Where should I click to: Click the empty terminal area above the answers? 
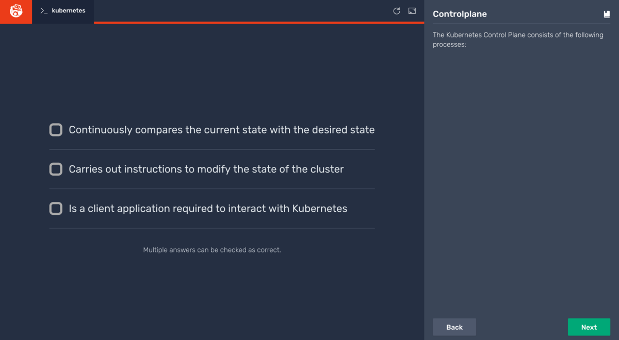coord(212,72)
